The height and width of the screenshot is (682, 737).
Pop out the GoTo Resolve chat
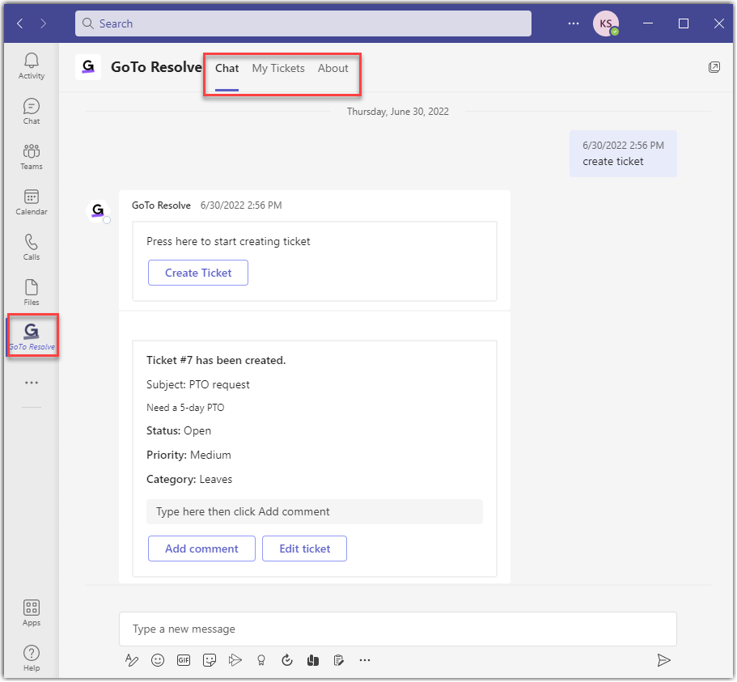click(714, 67)
